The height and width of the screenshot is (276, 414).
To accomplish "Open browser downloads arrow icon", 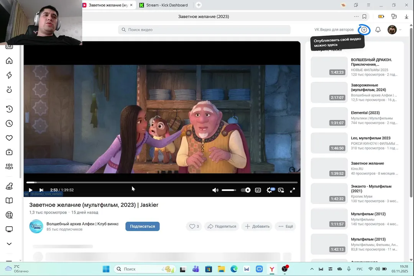I will (x=406, y=16).
